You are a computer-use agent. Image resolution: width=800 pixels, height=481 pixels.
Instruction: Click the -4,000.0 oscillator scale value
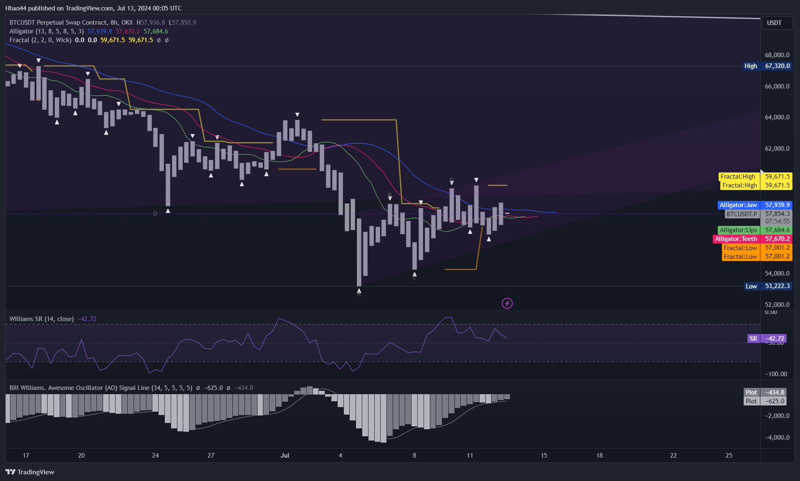pyautogui.click(x=777, y=438)
